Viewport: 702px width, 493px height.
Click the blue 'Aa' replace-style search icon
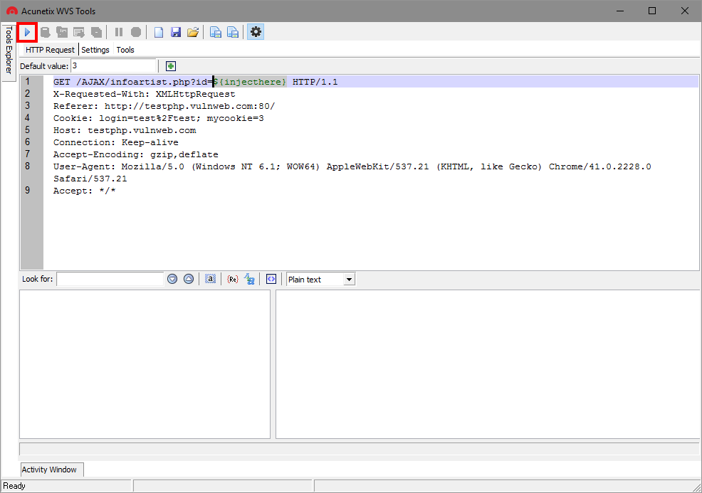coord(249,279)
